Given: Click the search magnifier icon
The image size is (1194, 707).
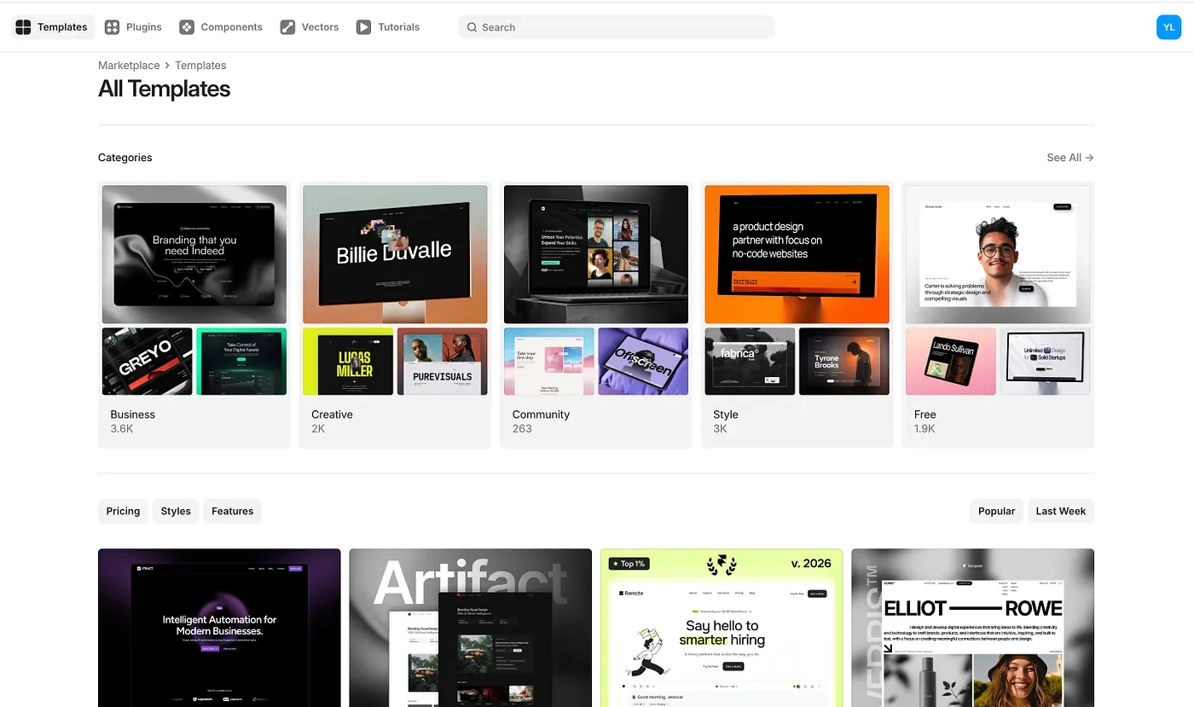Looking at the screenshot, I should [472, 27].
